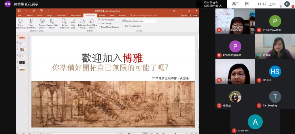
Task: Click 'Koh Zing Ee 以及另外 55 人' label
Action: 213,4
